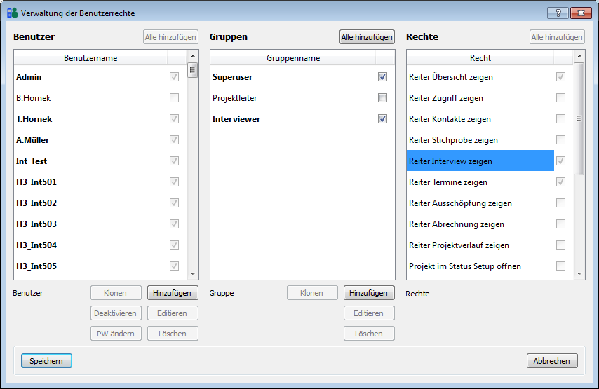Select the Admin user row
Screen dimensions: 599x389
pos(29,77)
